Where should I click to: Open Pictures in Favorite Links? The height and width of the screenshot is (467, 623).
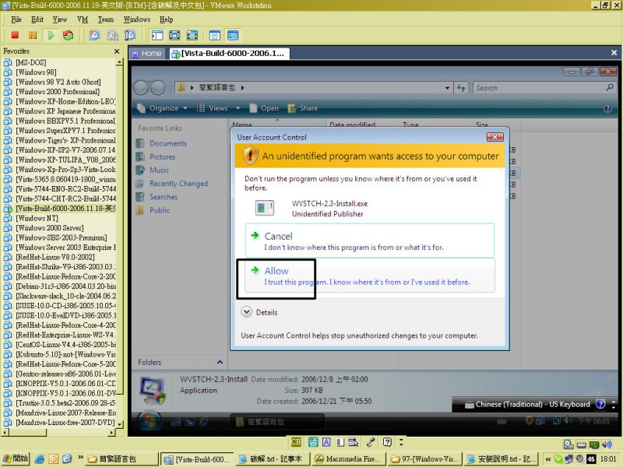pos(162,157)
